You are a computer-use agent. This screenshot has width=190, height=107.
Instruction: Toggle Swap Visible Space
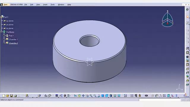tap(119, 96)
